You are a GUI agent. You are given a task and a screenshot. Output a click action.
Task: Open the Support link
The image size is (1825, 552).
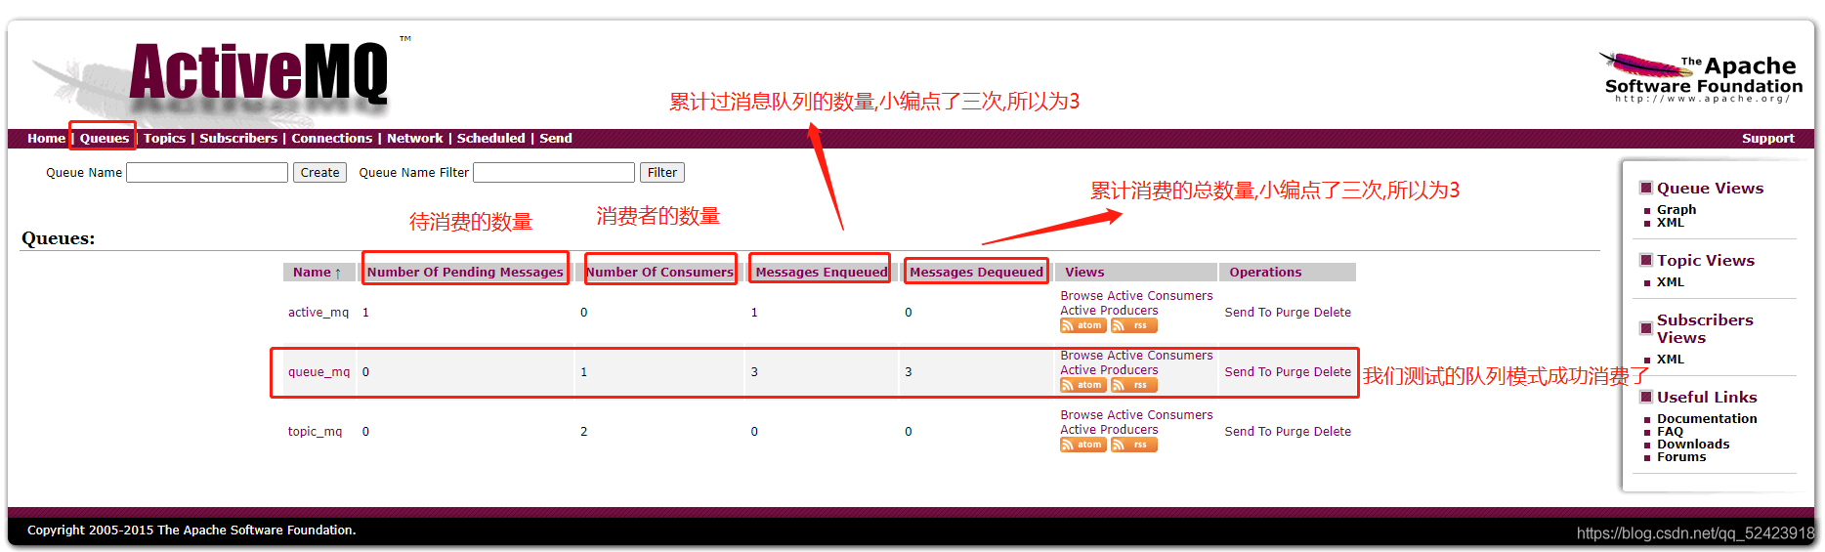(1767, 139)
